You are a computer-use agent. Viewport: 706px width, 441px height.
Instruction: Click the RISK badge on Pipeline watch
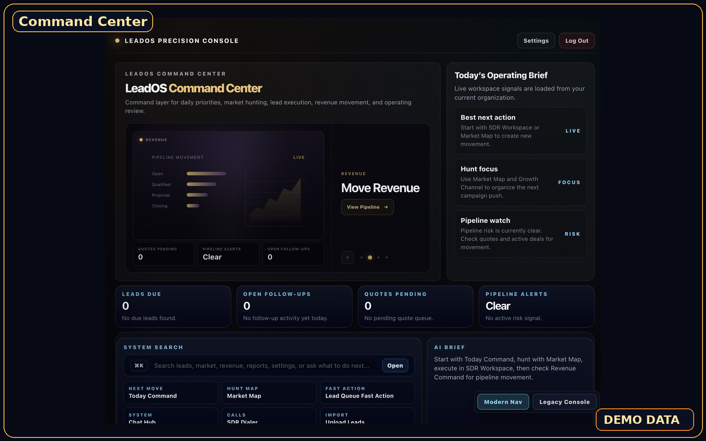pyautogui.click(x=572, y=234)
